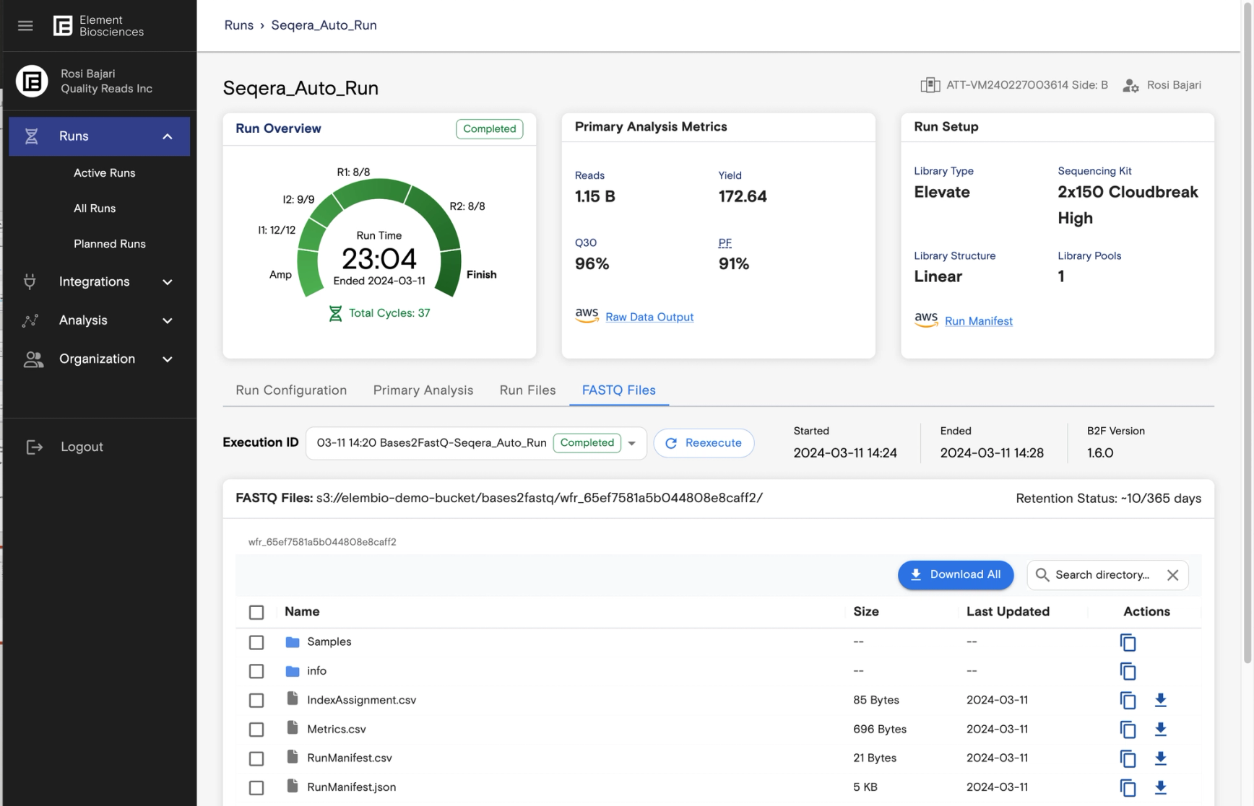
Task: Tick the select-all checkbox in header
Action: pos(256,612)
